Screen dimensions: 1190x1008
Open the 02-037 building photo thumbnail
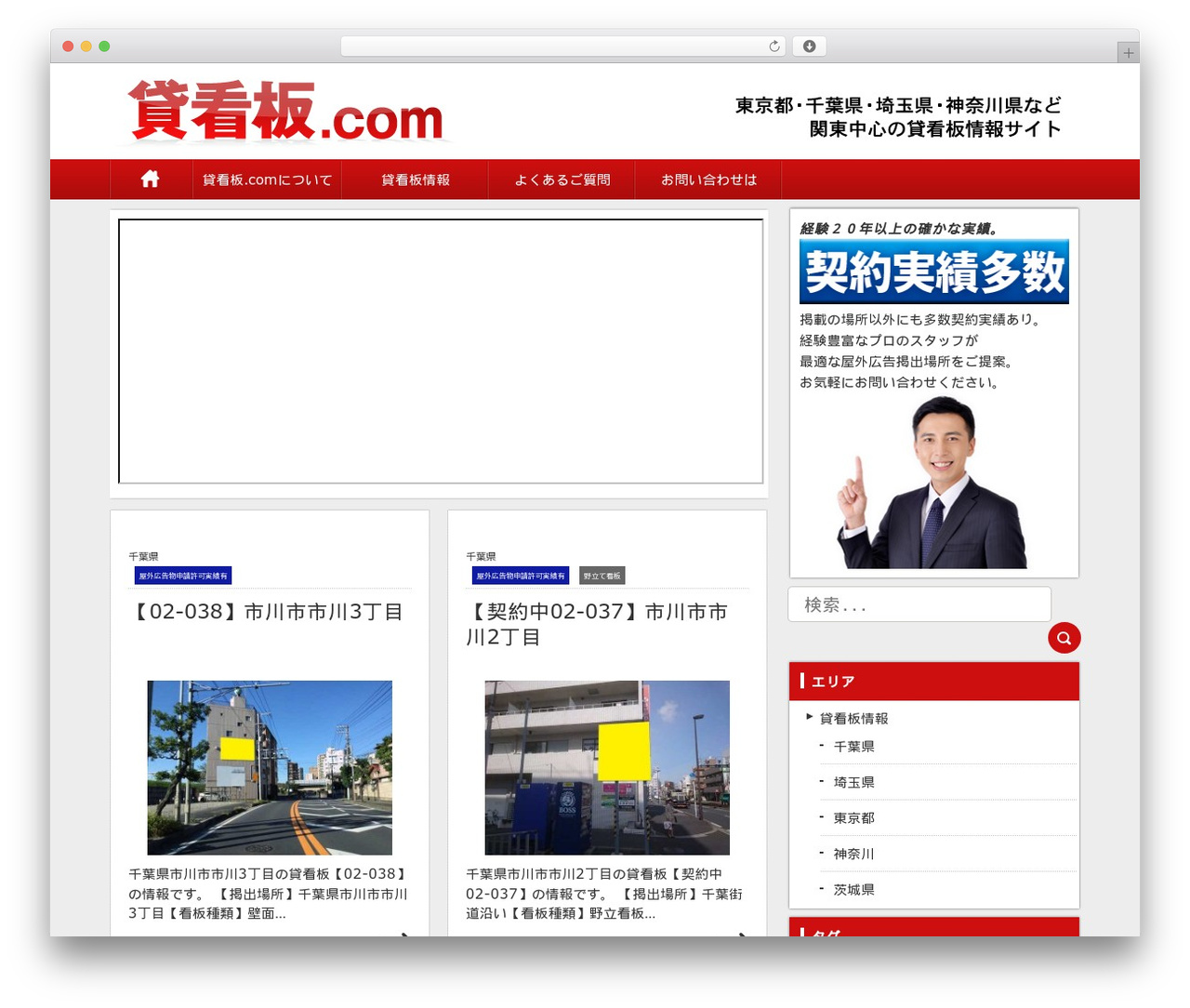click(607, 767)
